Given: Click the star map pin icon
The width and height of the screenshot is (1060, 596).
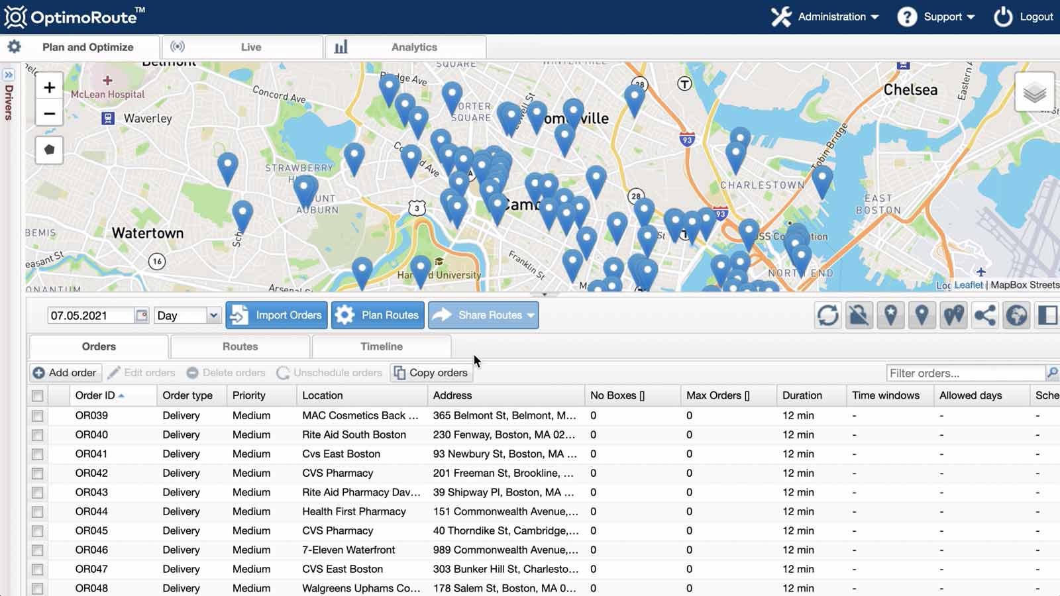Looking at the screenshot, I should [x=891, y=315].
